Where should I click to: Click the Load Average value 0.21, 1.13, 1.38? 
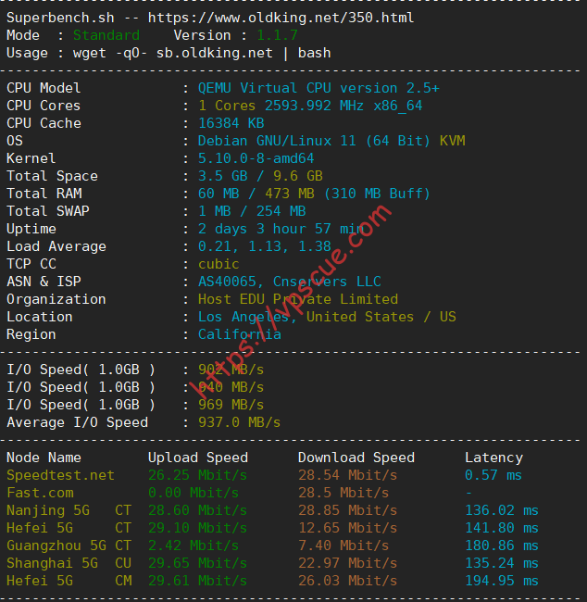[x=265, y=246]
